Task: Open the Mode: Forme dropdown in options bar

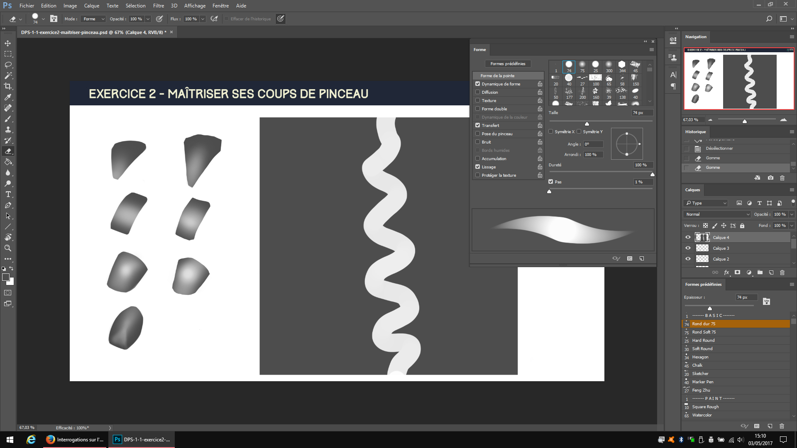Action: tap(93, 19)
